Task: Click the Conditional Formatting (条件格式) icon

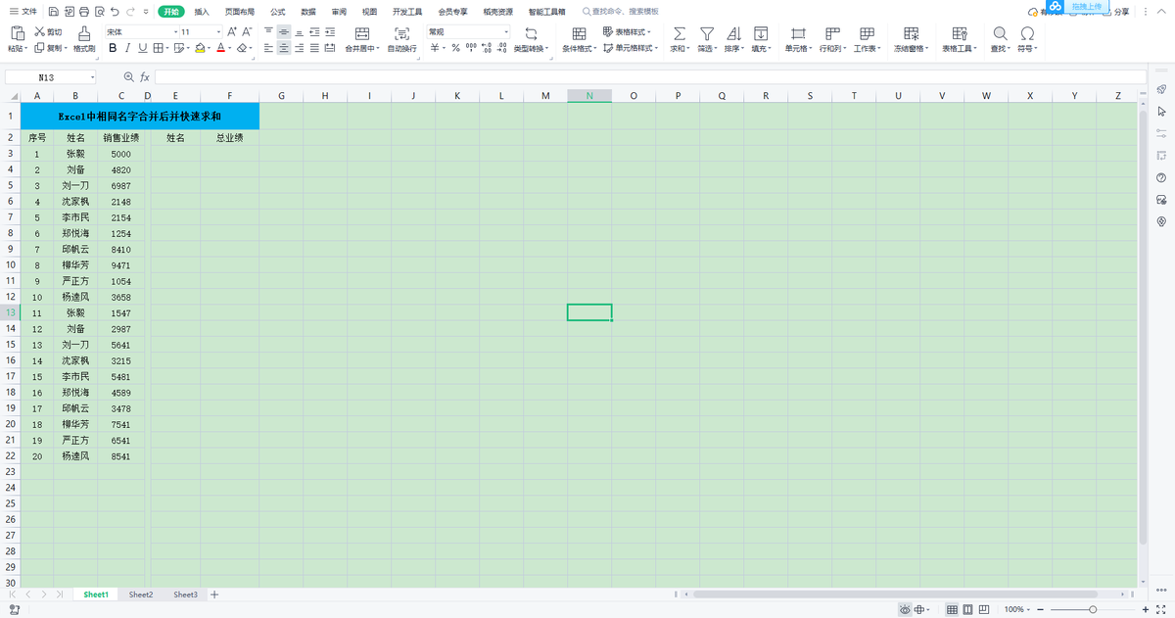Action: coord(579,33)
